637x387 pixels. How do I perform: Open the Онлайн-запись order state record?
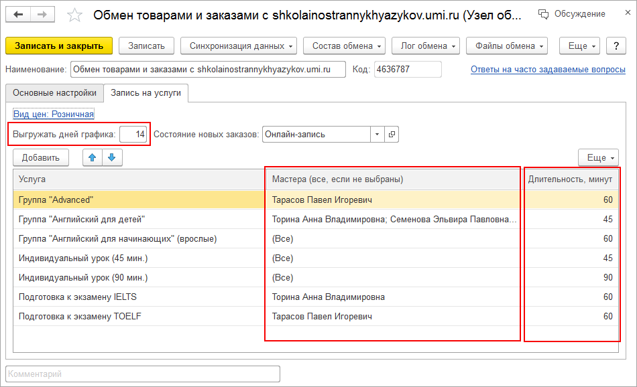[x=392, y=135]
